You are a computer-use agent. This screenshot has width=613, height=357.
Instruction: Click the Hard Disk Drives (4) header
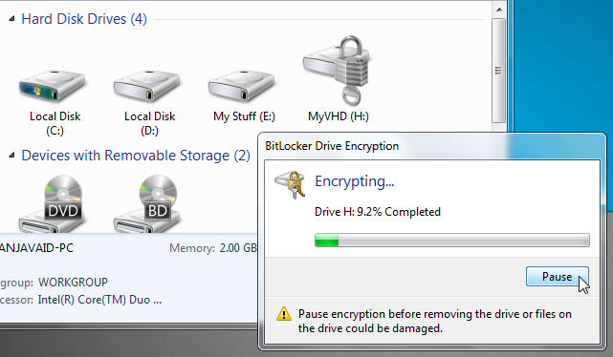click(x=84, y=19)
